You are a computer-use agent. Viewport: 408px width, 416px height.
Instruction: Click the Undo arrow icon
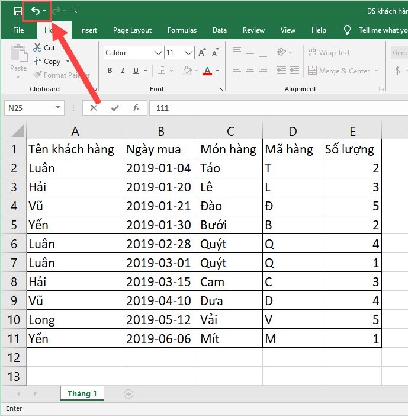click(x=36, y=11)
